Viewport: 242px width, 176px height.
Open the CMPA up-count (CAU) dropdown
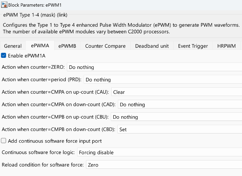(x=177, y=92)
